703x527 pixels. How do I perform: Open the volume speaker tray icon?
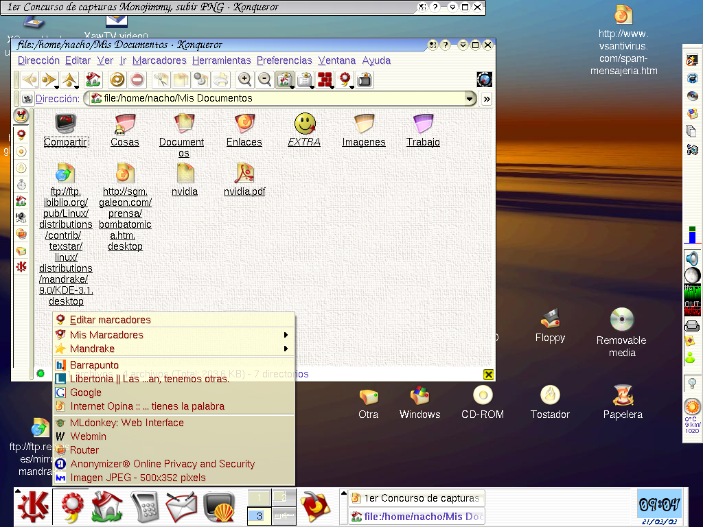(x=692, y=259)
